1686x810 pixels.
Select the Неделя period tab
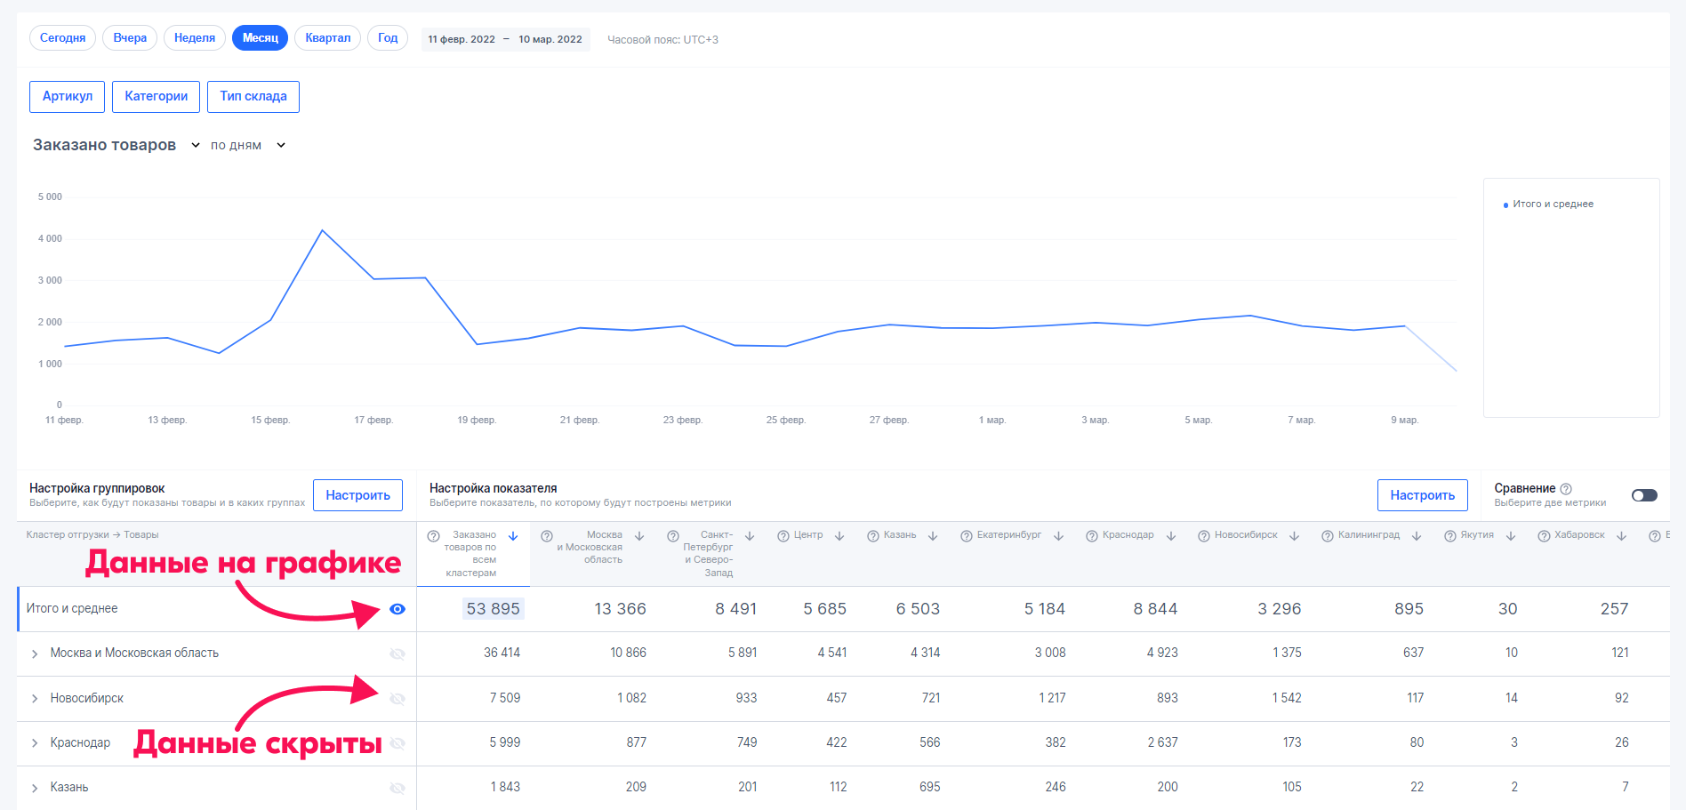pyautogui.click(x=195, y=38)
